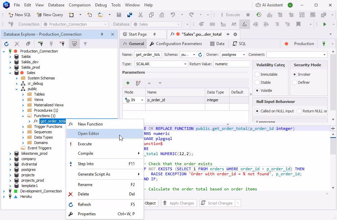Choose Generate Script As in context menu
The height and width of the screenshot is (220, 337).
105,174
